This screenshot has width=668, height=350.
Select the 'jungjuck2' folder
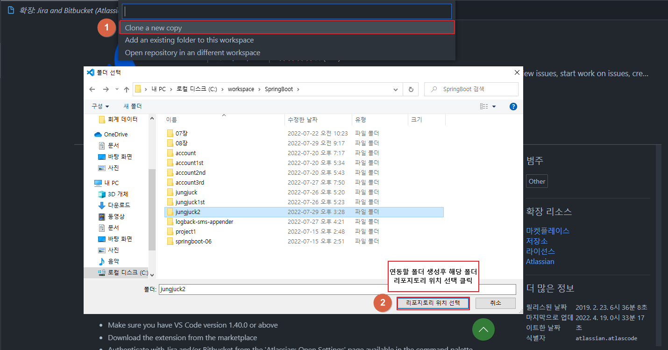[304, 212]
